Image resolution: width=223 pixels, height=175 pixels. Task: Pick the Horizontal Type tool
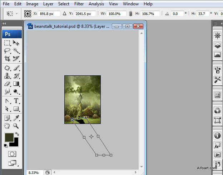coord(16,101)
